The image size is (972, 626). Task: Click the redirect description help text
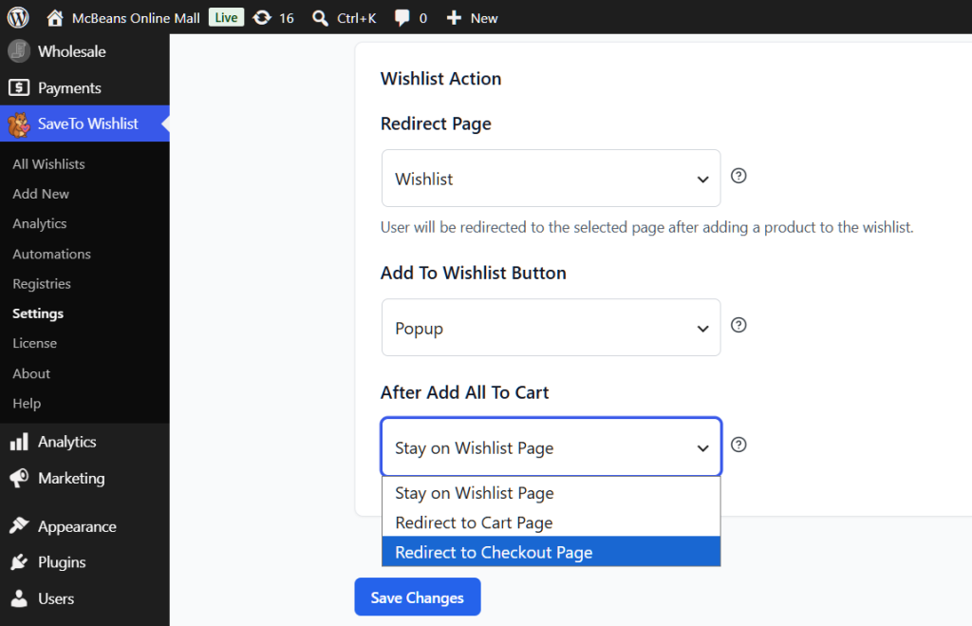(646, 227)
